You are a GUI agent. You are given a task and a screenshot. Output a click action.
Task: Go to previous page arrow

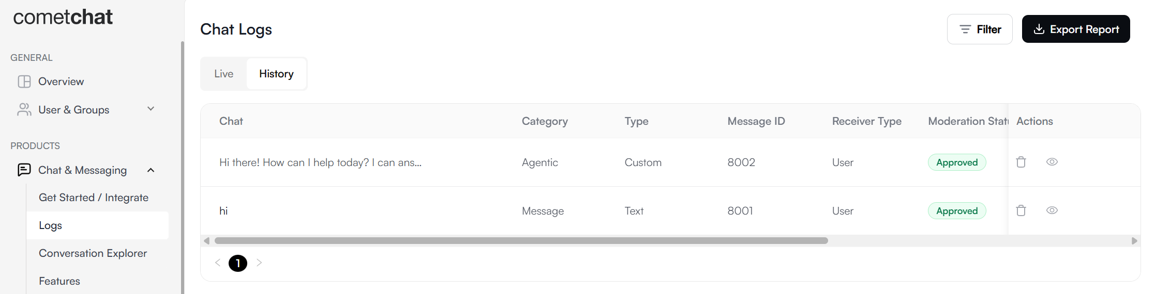pyautogui.click(x=218, y=263)
